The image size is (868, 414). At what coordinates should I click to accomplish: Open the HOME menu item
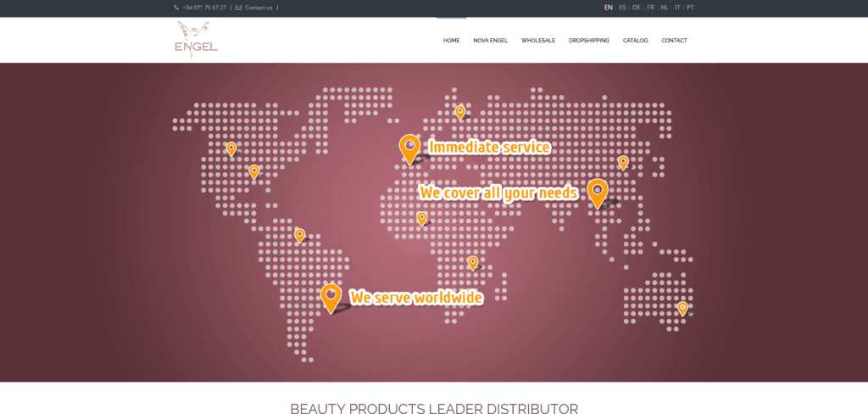[x=451, y=41]
